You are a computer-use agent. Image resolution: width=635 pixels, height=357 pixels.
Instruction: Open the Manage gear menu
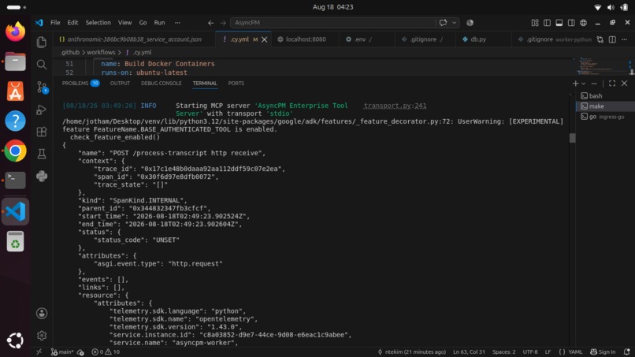tap(41, 336)
